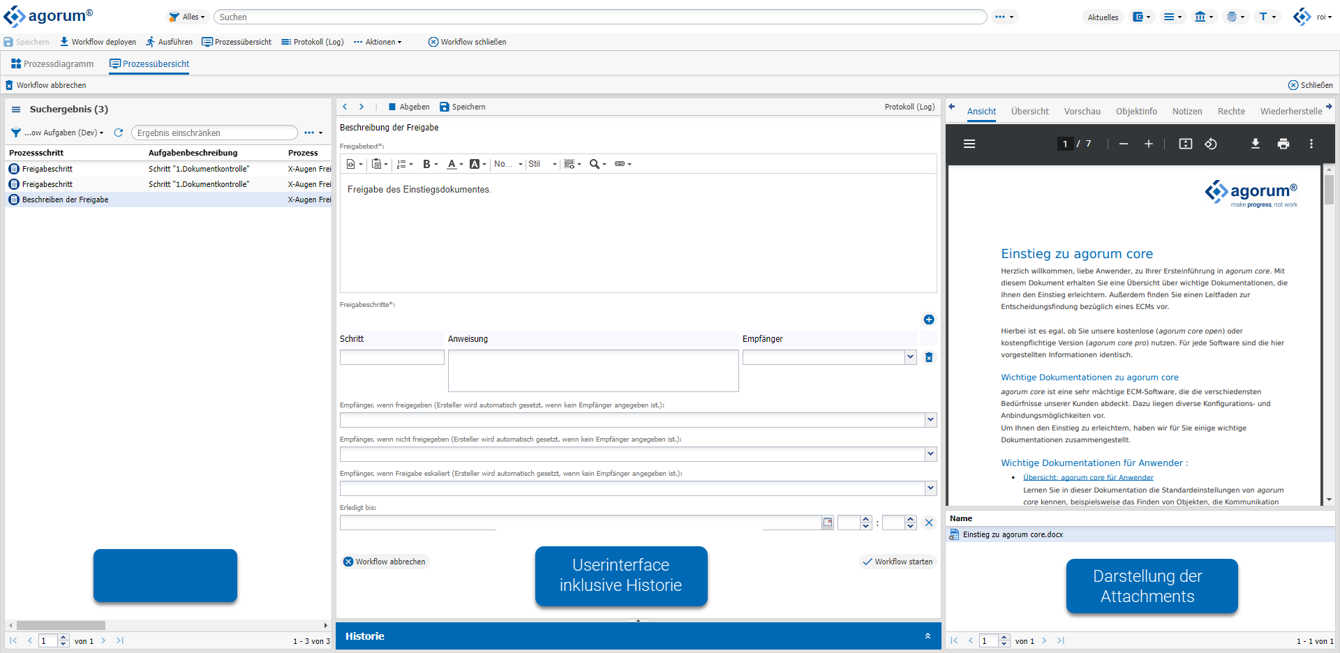Open the bank/institution icon menu in header
Image resolution: width=1340 pixels, height=653 pixels.
click(1204, 17)
